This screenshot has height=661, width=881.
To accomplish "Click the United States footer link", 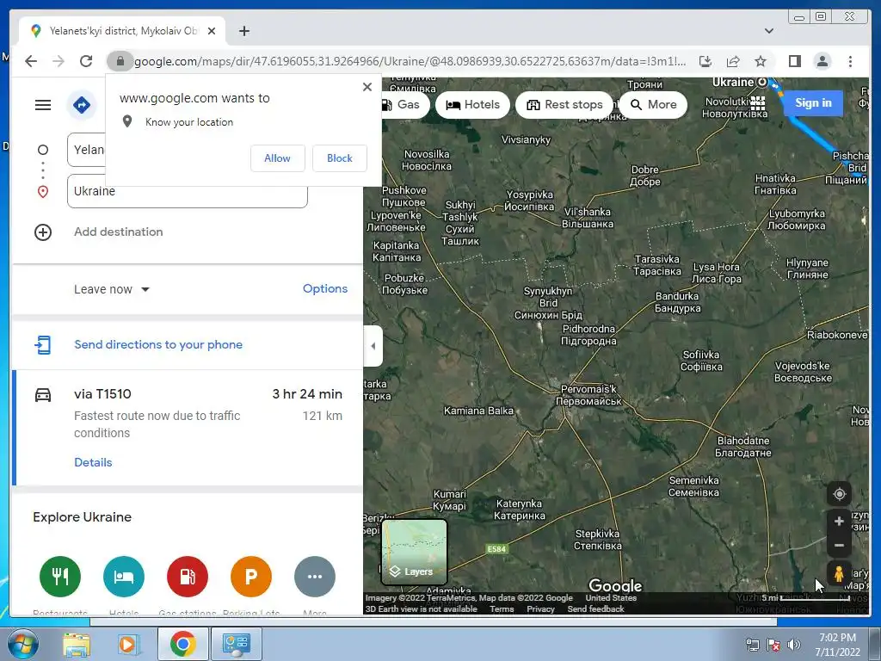I will [611, 598].
